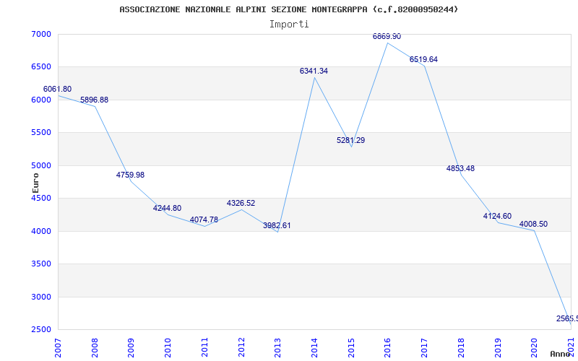
Task: Select the 2010 year label
Action: [168, 347]
